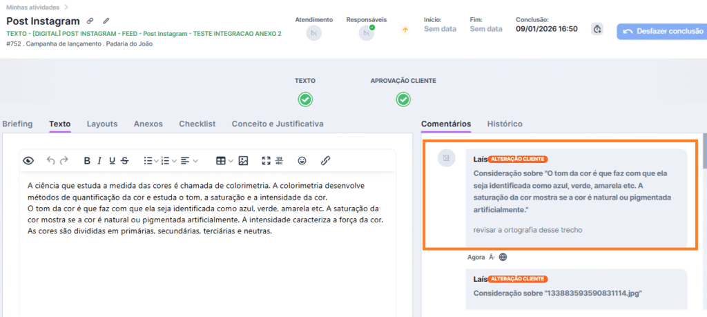Viewport: 707px width, 317px height.
Task: Insert an image via the picture icon
Action: click(x=243, y=160)
